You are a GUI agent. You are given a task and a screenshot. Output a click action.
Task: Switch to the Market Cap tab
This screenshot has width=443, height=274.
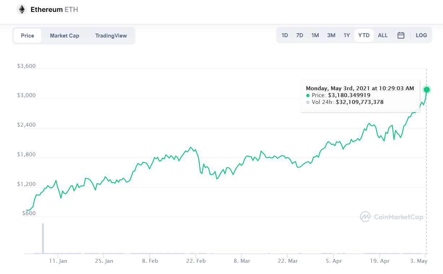[64, 36]
